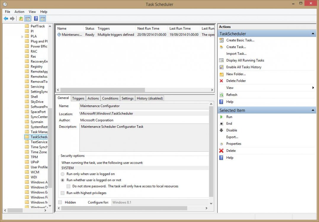Check Run with highest privileges checkbox

(x=63, y=193)
